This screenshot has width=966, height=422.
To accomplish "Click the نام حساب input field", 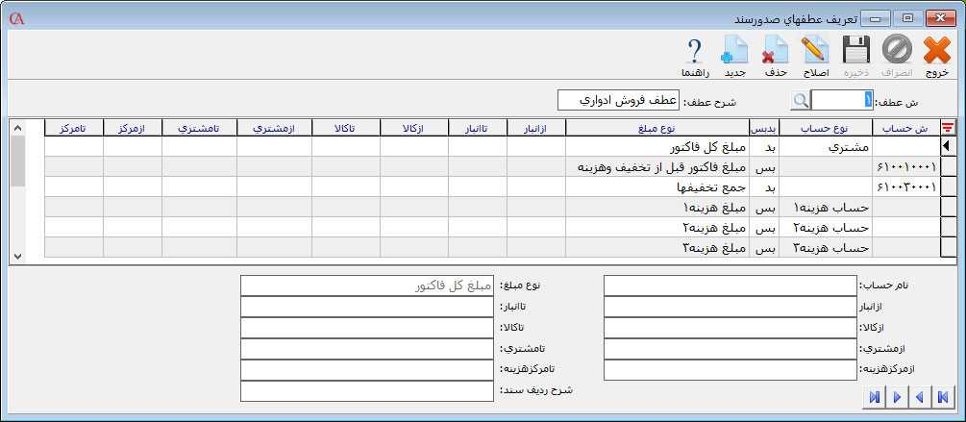I will click(x=730, y=285).
